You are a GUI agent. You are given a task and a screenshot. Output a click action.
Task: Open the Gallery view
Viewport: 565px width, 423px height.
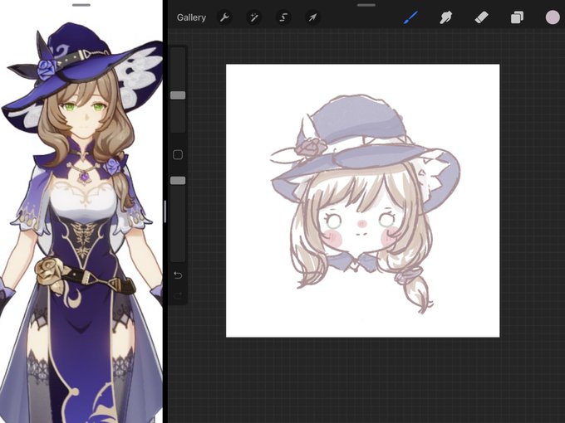191,17
